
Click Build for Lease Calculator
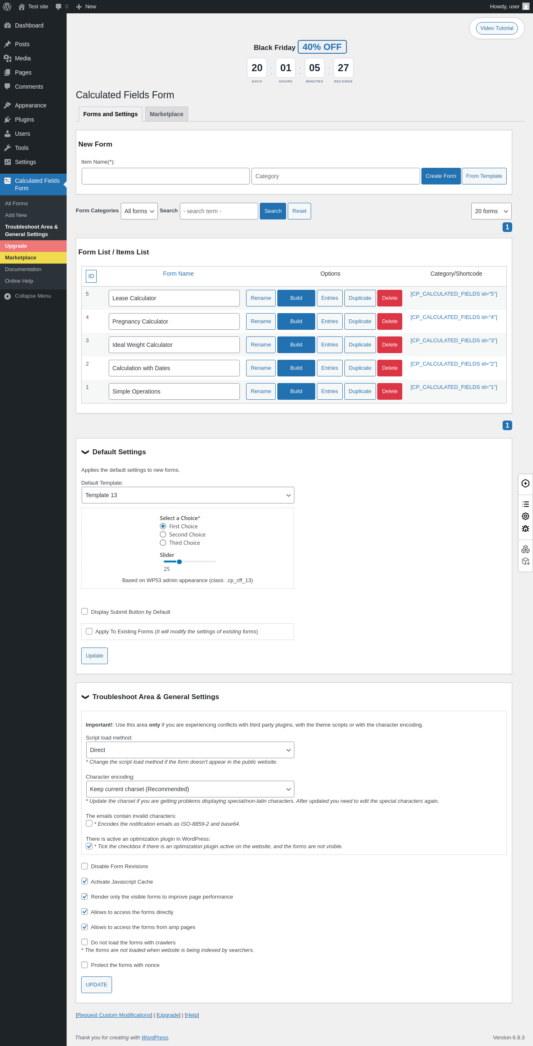[296, 298]
